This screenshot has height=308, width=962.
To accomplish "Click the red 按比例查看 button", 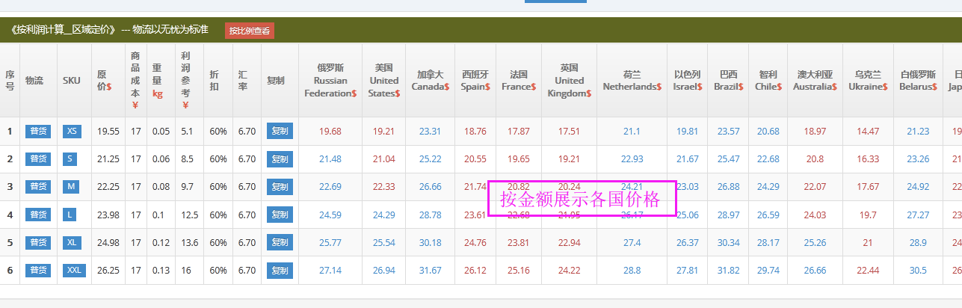I will pos(250,31).
